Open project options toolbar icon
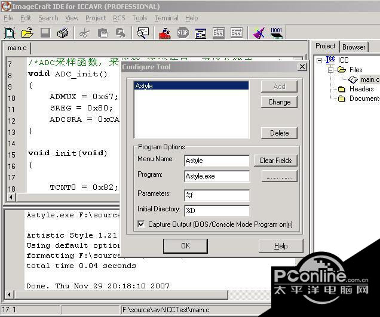The image size is (380, 317). click(x=201, y=33)
